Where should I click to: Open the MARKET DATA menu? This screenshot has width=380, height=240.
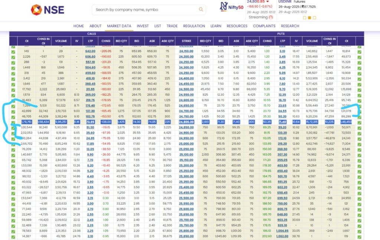(119, 26)
